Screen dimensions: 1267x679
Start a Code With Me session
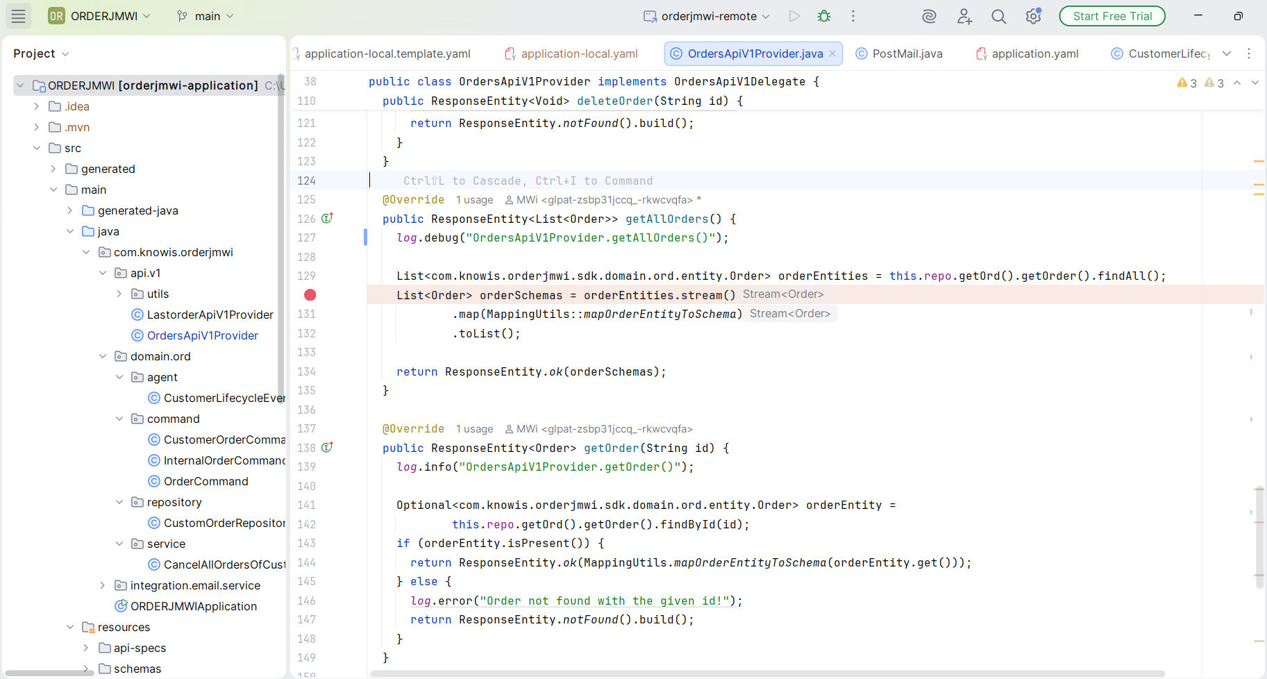(x=964, y=16)
